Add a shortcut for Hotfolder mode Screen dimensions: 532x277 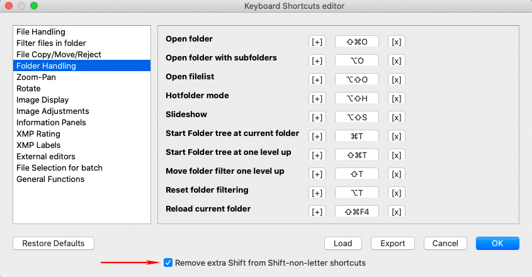(x=317, y=99)
